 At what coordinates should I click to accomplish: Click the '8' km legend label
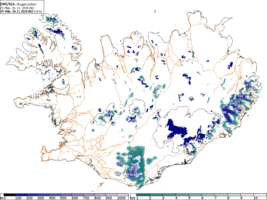228,198
